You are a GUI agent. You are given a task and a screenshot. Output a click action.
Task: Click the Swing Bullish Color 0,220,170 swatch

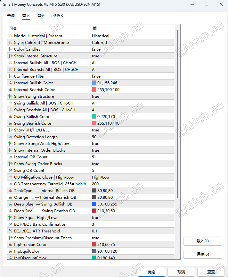tap(94, 117)
